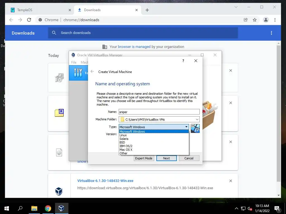Click Chrome back arrow
This screenshot has height=214, width=286.
11,20
